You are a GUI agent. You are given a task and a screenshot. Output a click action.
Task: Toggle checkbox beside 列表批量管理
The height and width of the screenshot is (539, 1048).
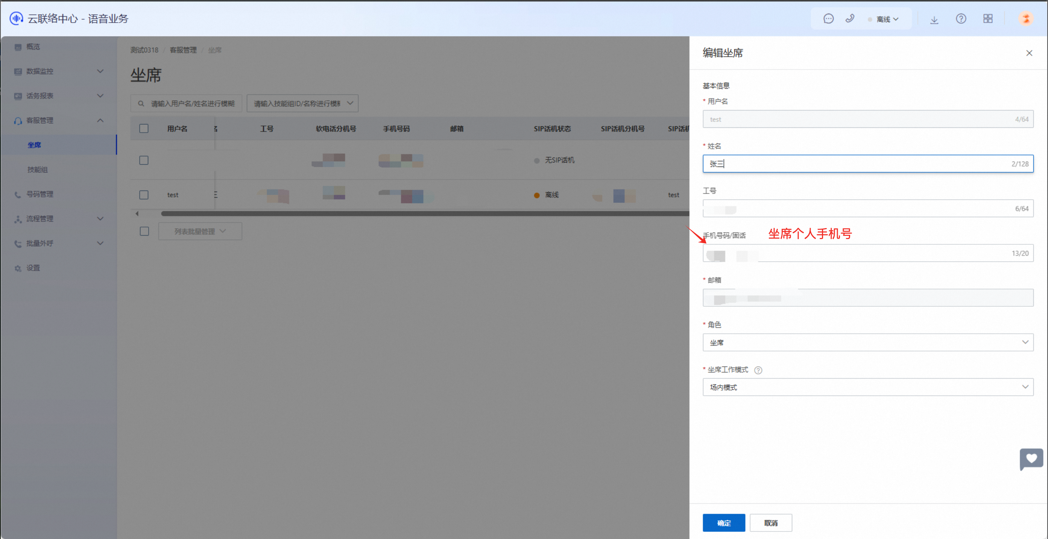[144, 231]
